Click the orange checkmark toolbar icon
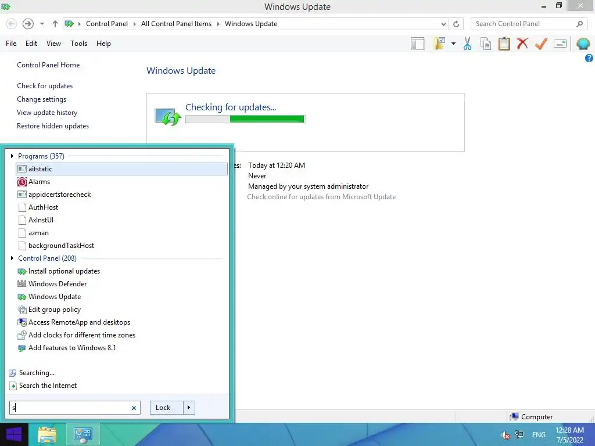 click(x=541, y=44)
